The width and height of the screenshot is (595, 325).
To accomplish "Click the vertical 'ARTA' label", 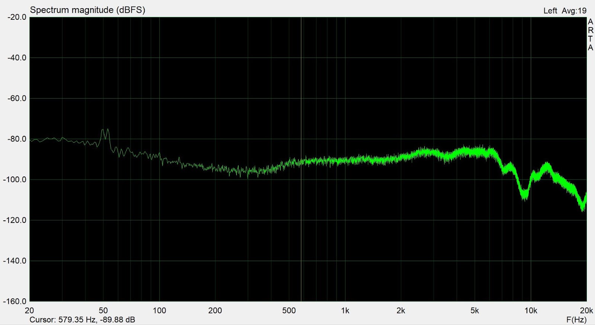I will pos(591,35).
